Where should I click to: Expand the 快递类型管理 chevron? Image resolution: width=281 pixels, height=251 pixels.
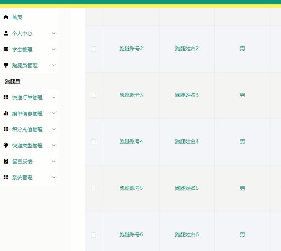pos(54,145)
